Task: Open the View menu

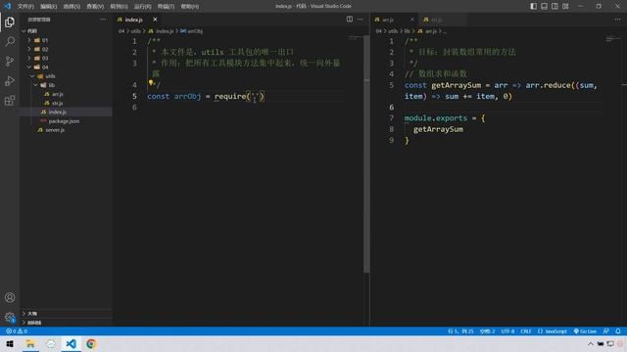Action: [95, 7]
